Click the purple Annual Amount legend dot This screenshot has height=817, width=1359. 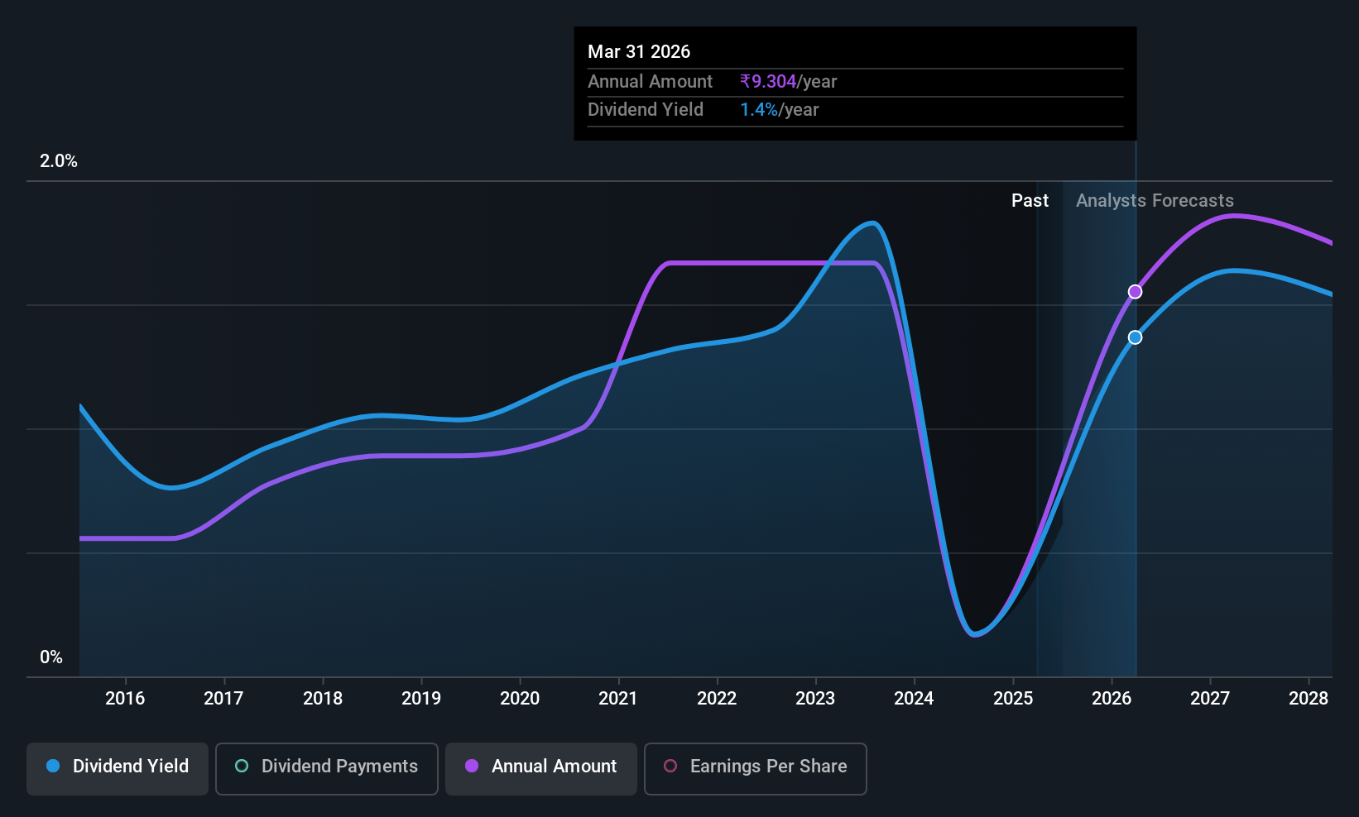[472, 766]
